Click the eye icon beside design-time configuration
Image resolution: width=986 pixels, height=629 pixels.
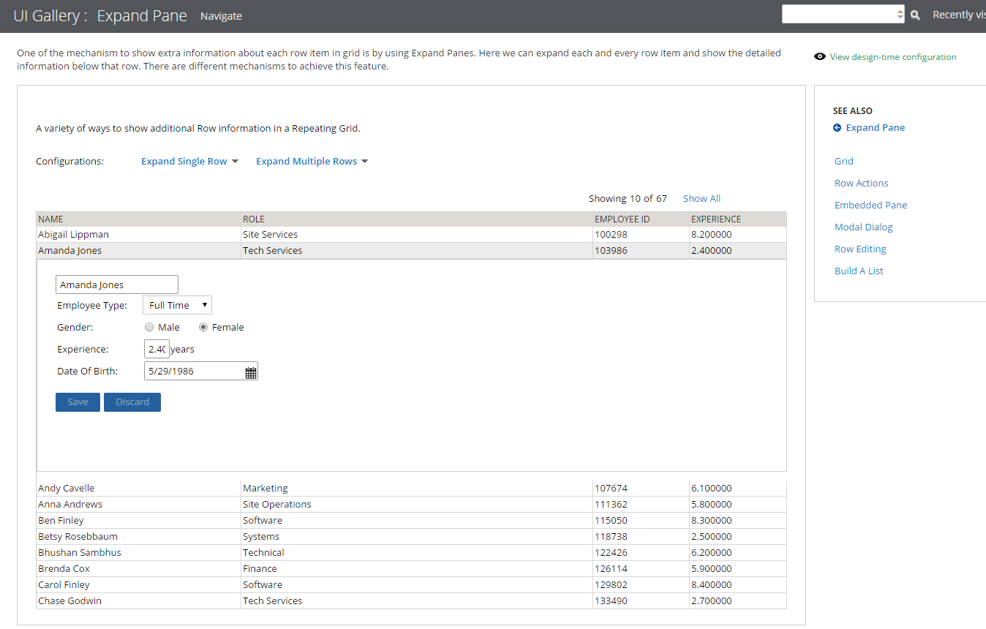click(820, 56)
